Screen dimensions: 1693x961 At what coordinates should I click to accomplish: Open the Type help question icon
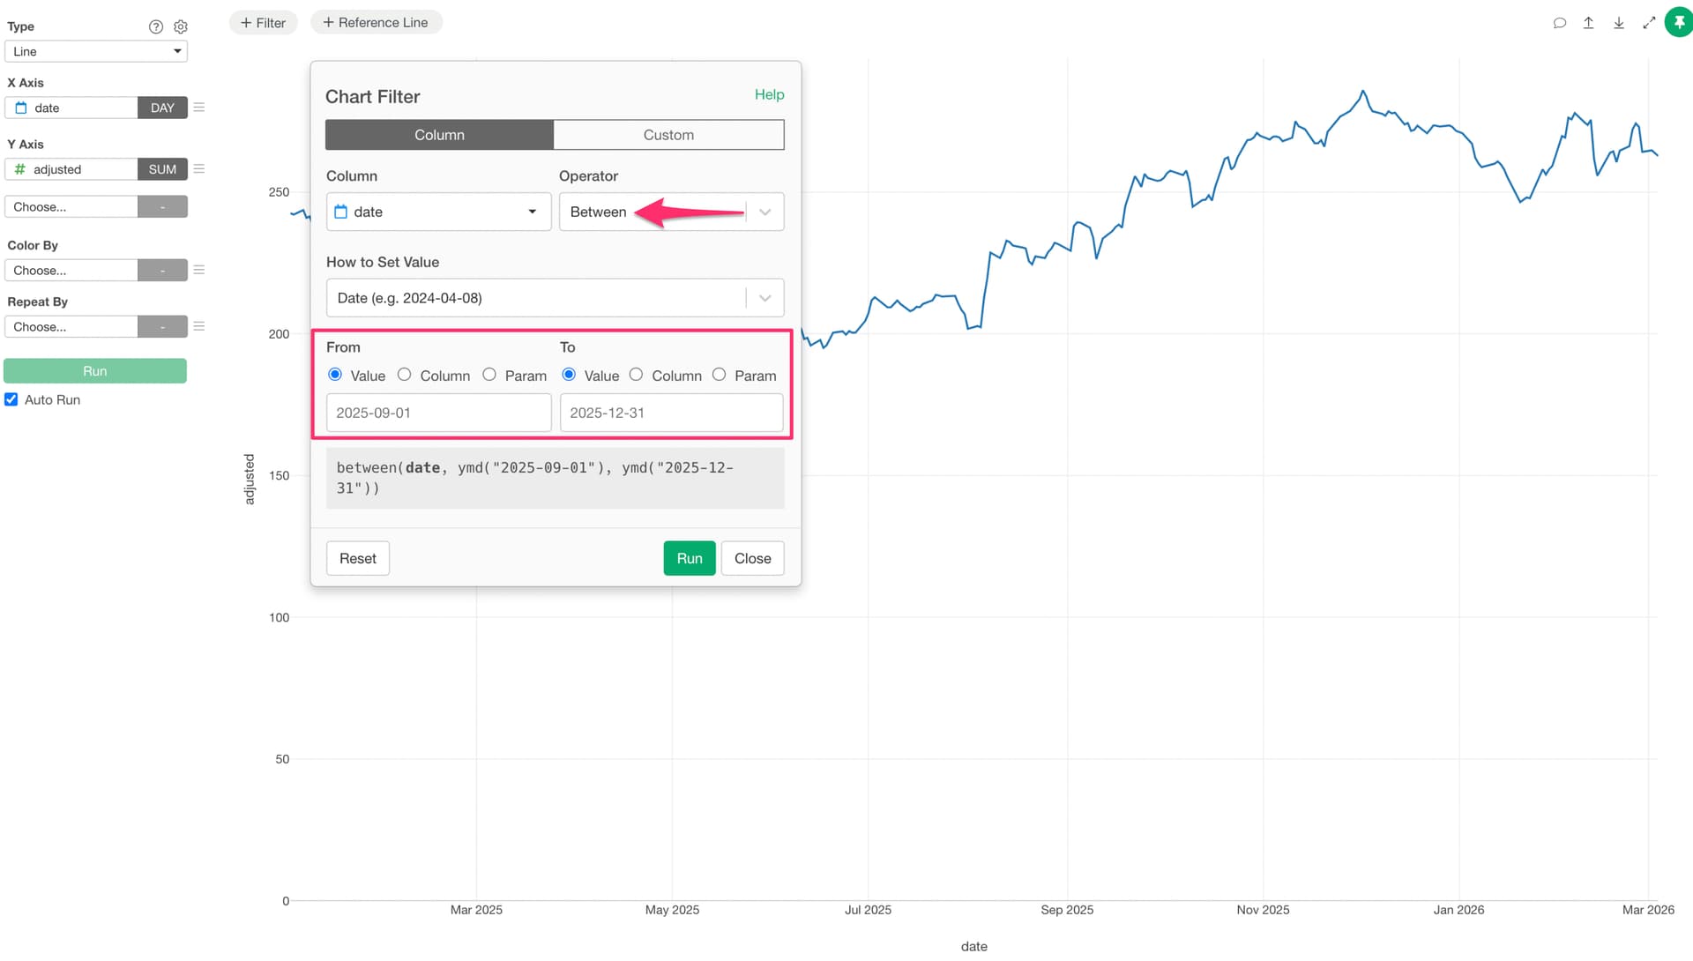[156, 26]
